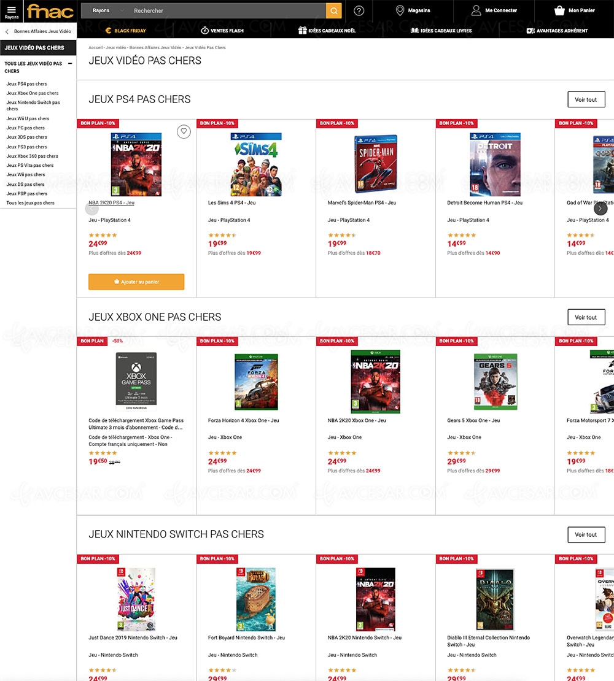Screen dimensions: 614x681
Task: Open the Rayons hamburger menu
Action: tap(11, 10)
